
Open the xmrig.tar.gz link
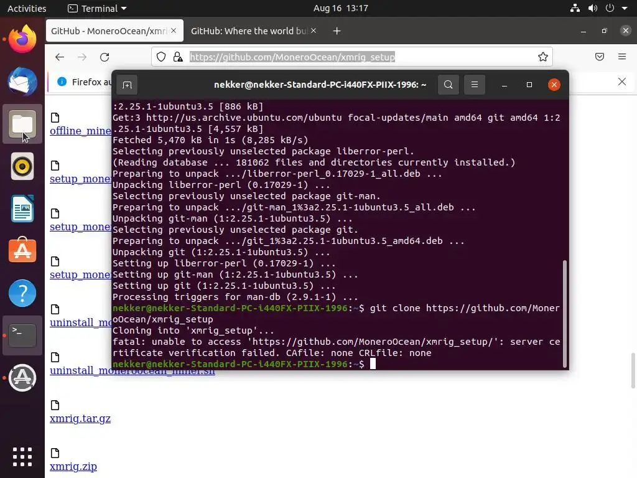coord(80,418)
